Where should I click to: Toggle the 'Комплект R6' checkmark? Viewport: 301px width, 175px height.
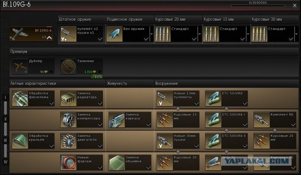(x=293, y=125)
